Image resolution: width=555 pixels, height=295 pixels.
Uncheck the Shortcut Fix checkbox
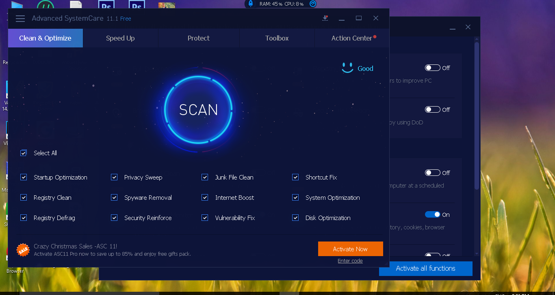coord(295,177)
